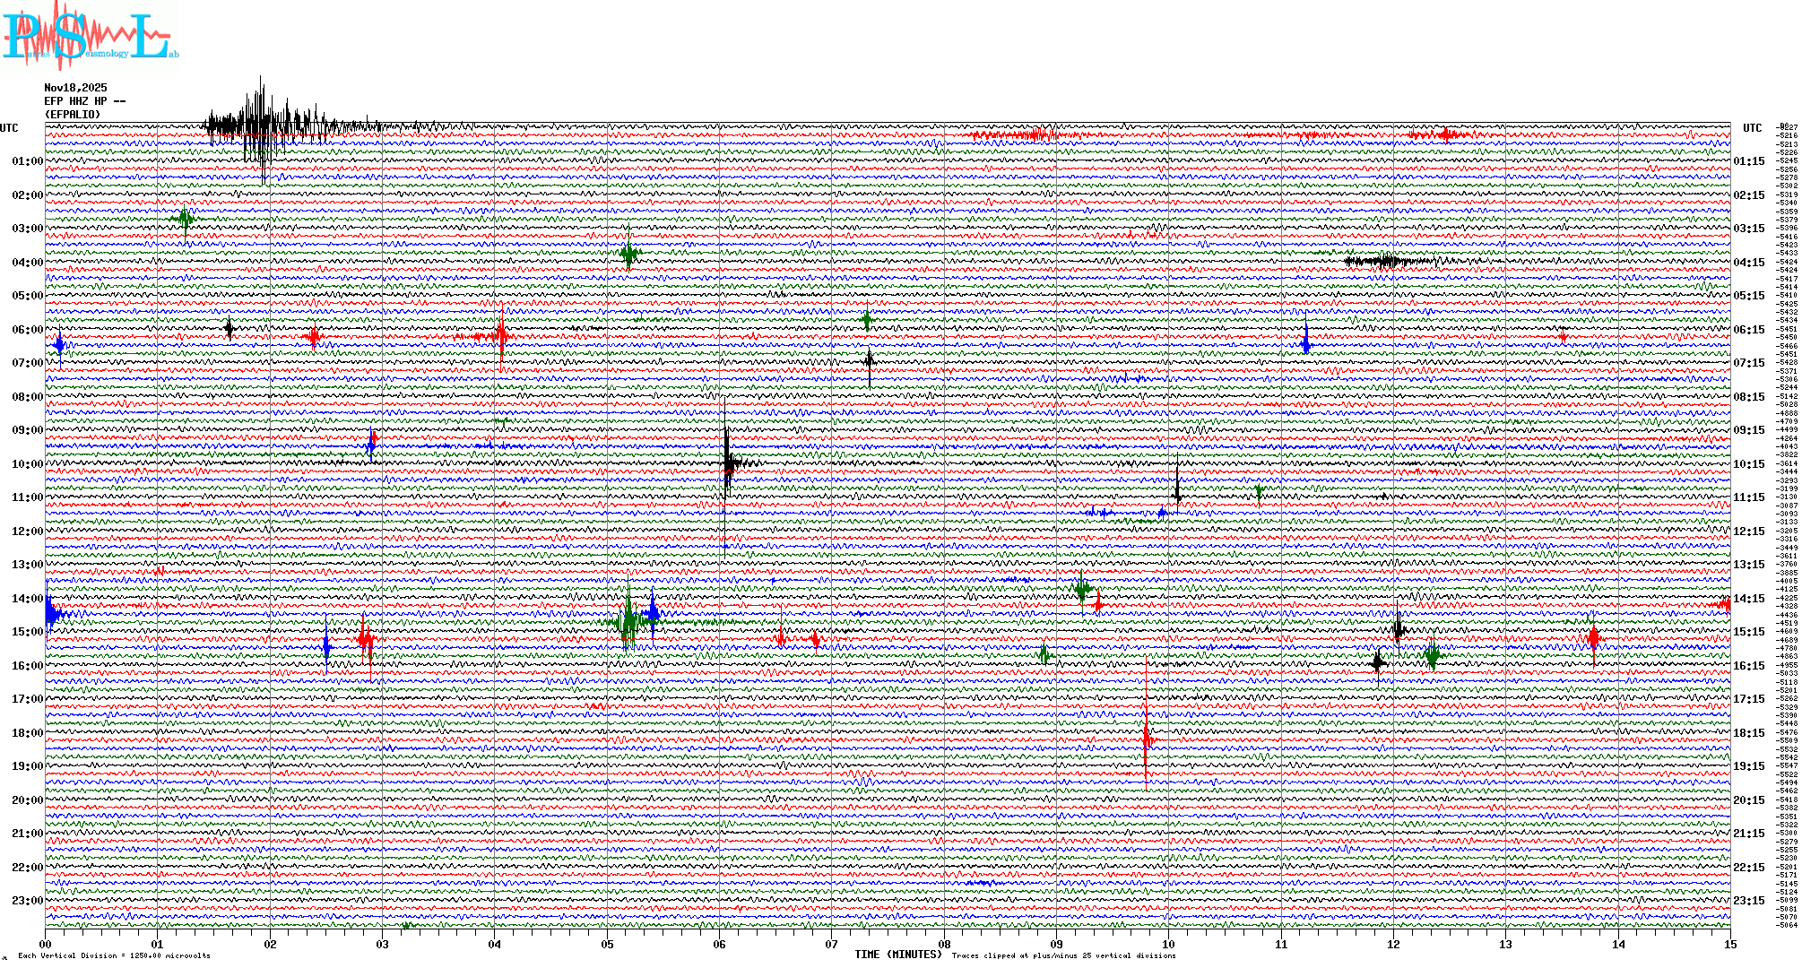Click the Nov18,2025 date label
Image resolution: width=1802 pixels, height=968 pixels.
[75, 88]
